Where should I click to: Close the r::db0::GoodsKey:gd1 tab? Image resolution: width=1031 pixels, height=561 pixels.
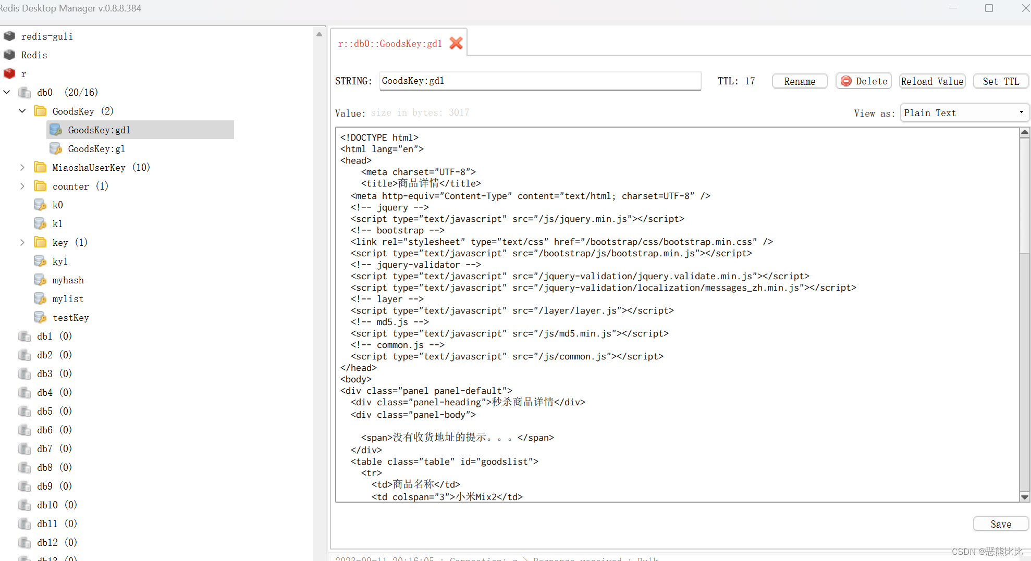[456, 43]
